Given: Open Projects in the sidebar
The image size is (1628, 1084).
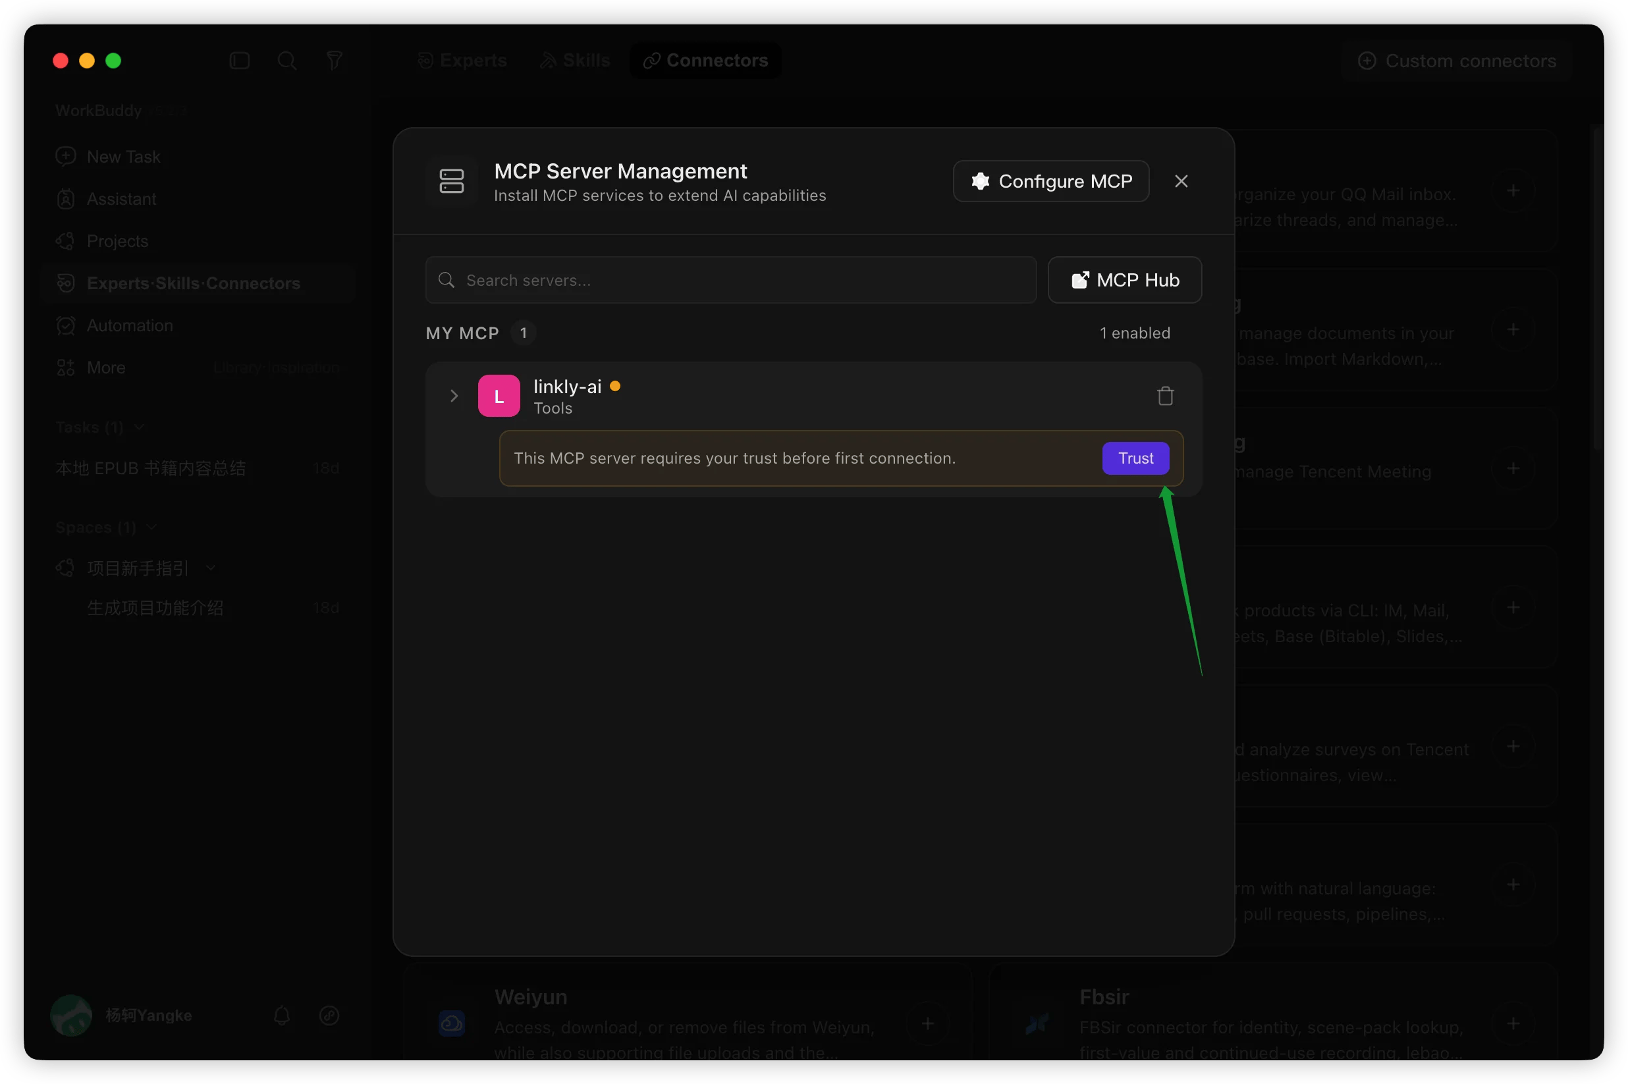Looking at the screenshot, I should [x=198, y=241].
